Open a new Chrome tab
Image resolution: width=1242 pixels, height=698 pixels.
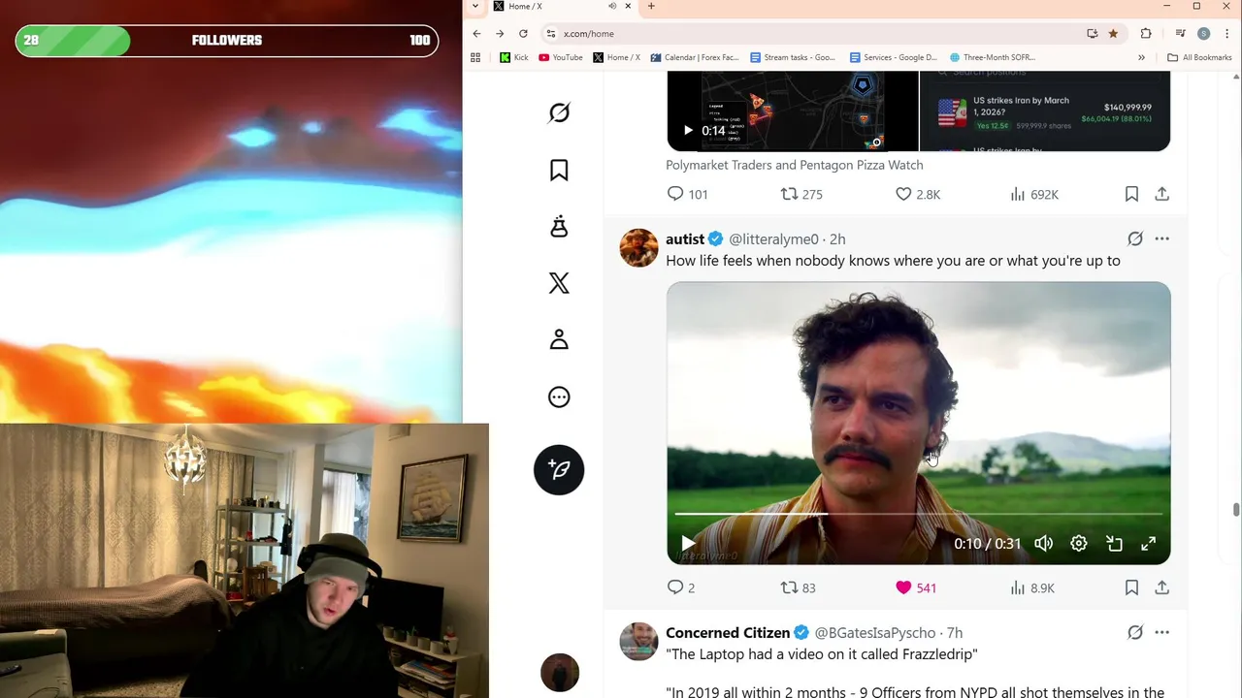(651, 6)
